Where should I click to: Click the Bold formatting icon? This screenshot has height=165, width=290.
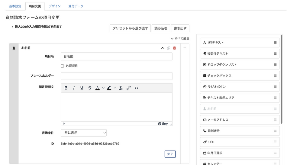click(x=66, y=88)
